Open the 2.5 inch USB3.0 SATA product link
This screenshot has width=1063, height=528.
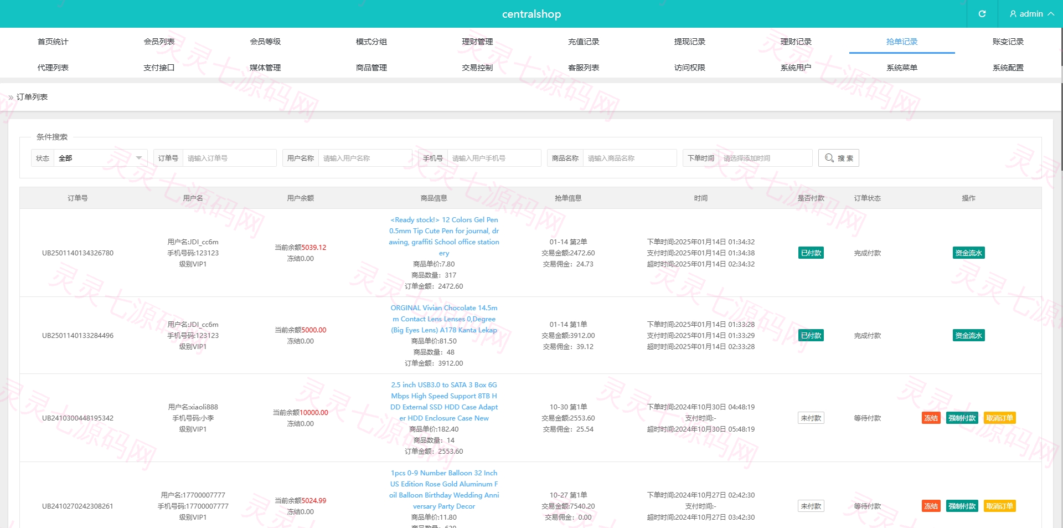[444, 402]
